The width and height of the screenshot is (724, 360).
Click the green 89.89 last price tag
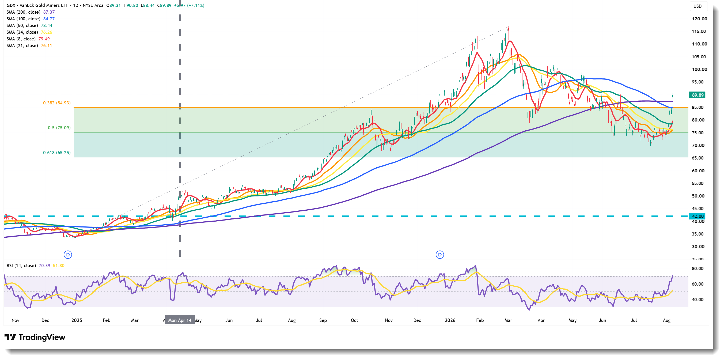(698, 95)
